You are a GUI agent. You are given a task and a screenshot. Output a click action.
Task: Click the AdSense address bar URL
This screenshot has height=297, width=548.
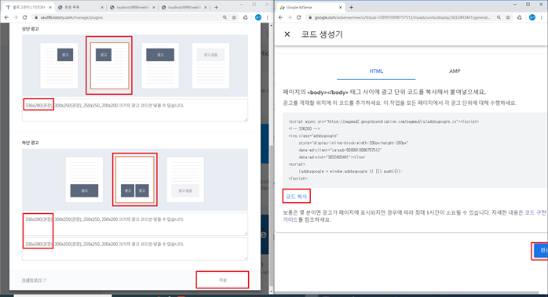[402, 17]
